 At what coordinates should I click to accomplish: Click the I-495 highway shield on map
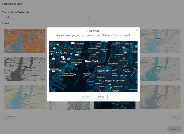point(123,48)
